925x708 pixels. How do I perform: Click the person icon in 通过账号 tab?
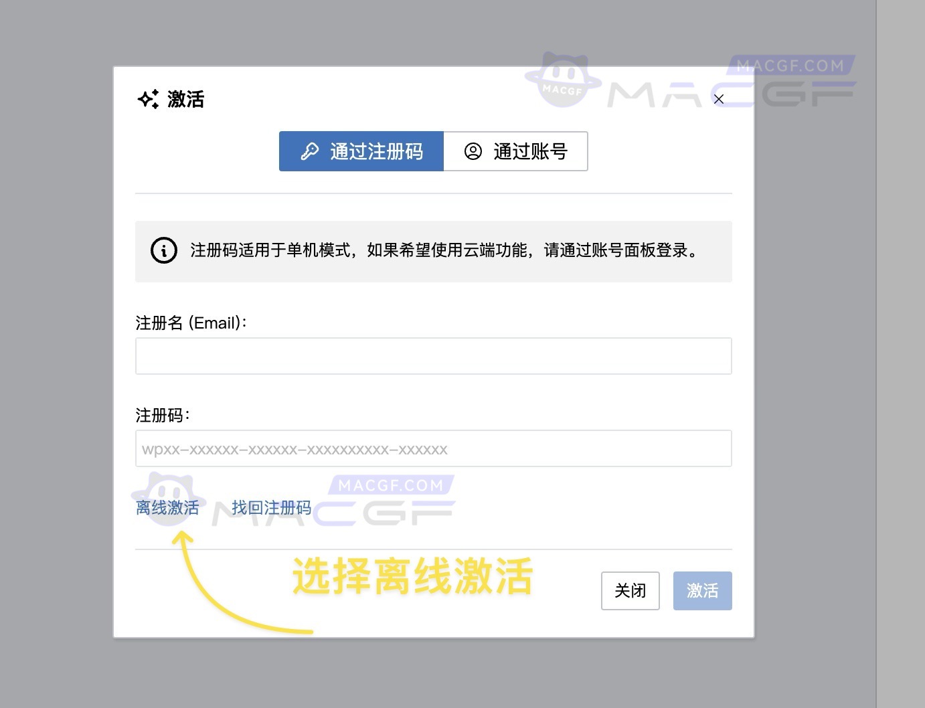(473, 151)
